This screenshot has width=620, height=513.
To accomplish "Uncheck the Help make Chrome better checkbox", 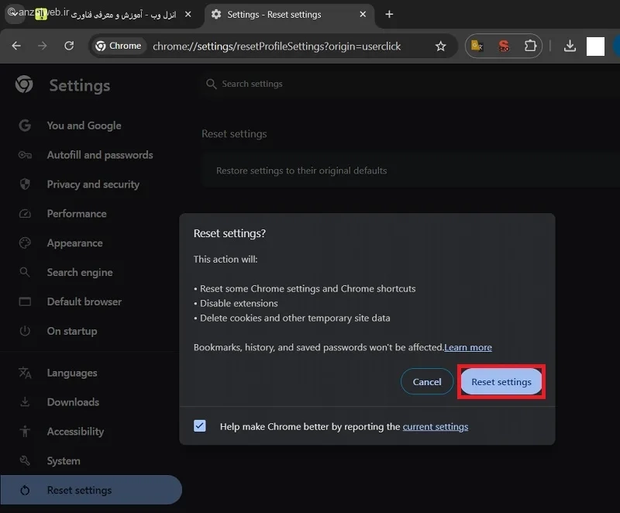I will coord(200,426).
